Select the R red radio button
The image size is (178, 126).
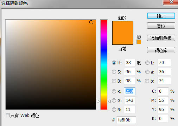[x=114, y=91]
